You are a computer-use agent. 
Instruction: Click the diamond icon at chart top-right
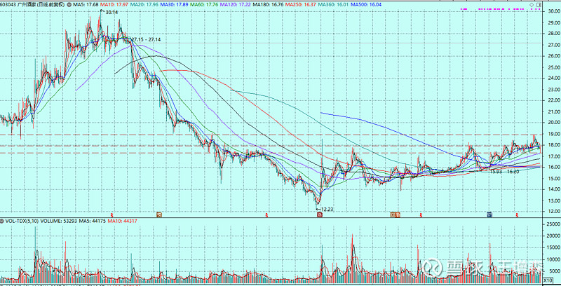click(532, 4)
